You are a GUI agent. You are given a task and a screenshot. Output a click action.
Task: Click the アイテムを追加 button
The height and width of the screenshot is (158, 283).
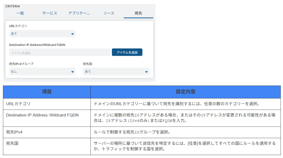127,52
